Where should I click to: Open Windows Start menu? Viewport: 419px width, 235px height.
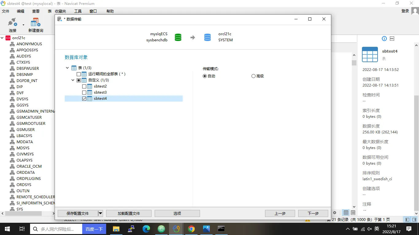coord(7,229)
